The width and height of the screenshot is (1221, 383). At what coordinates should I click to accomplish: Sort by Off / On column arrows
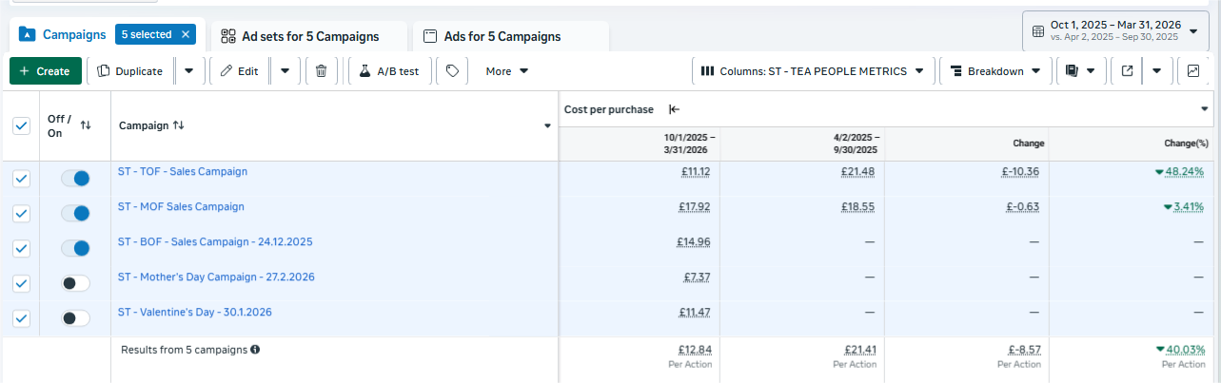(86, 125)
